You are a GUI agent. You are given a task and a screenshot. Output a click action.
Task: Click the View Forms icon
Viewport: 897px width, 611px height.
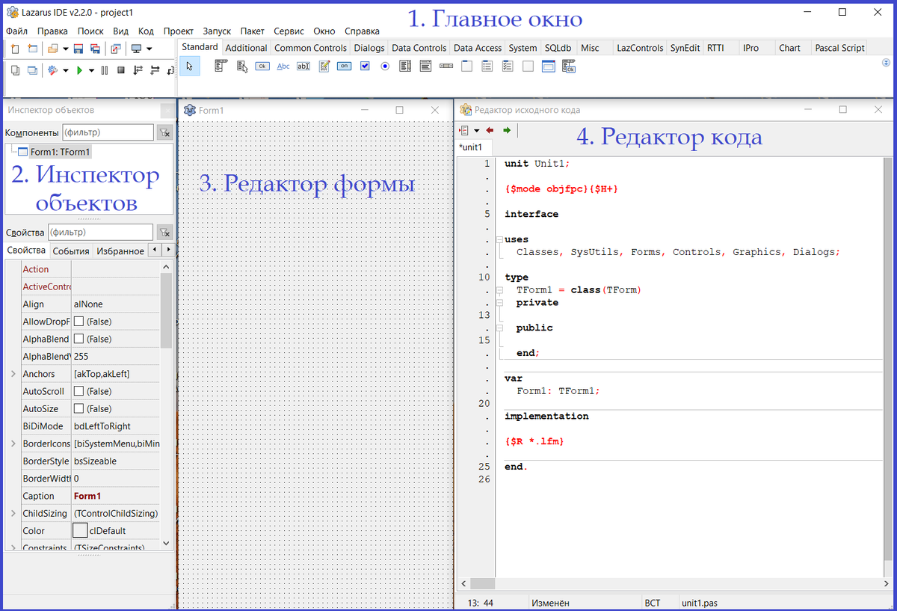pos(32,70)
